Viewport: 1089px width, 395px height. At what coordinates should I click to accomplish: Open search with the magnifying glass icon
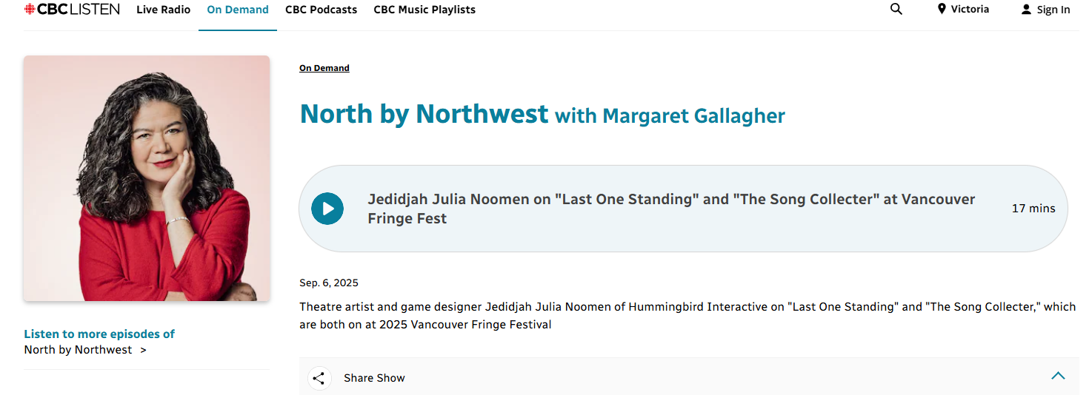pos(896,10)
